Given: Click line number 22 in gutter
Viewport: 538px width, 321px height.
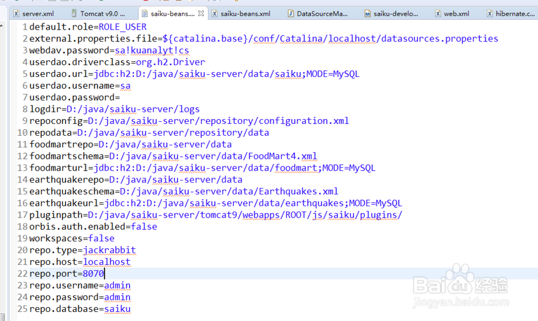Looking at the screenshot, I should (22, 274).
